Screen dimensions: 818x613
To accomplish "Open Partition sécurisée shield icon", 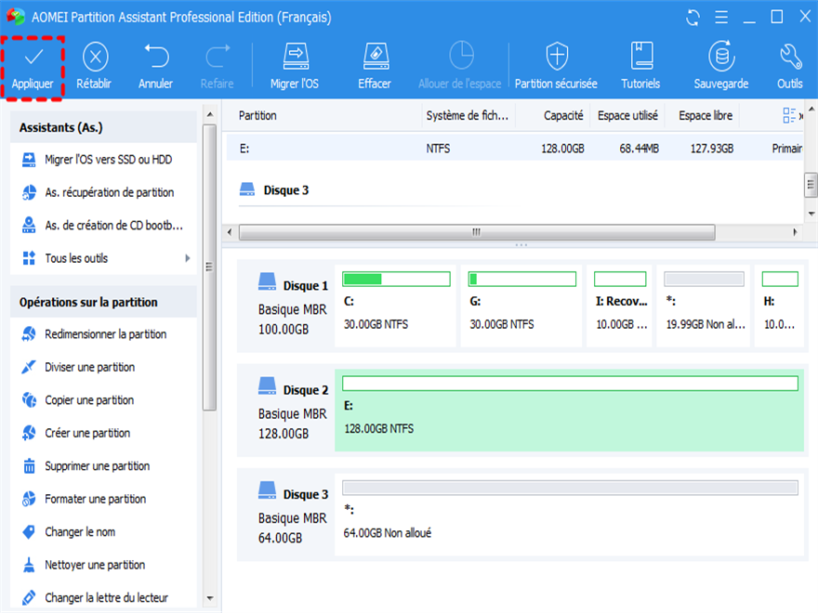I will 556,59.
